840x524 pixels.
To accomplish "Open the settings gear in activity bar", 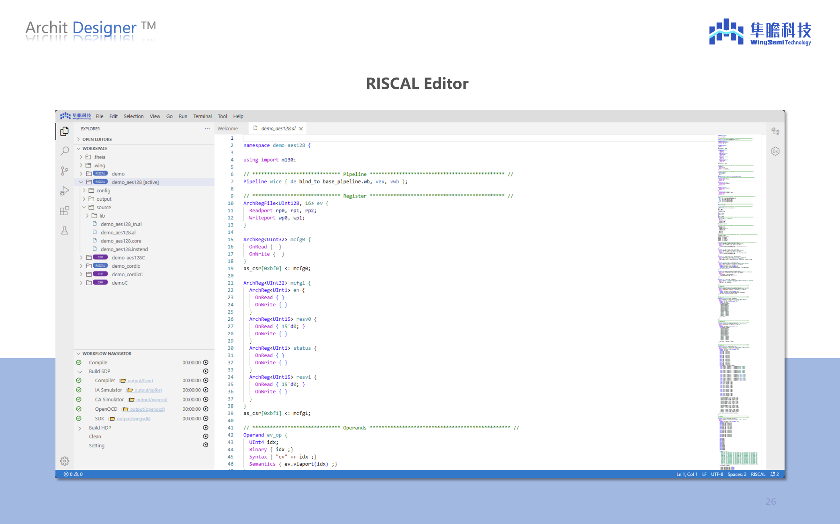I will tap(64, 461).
